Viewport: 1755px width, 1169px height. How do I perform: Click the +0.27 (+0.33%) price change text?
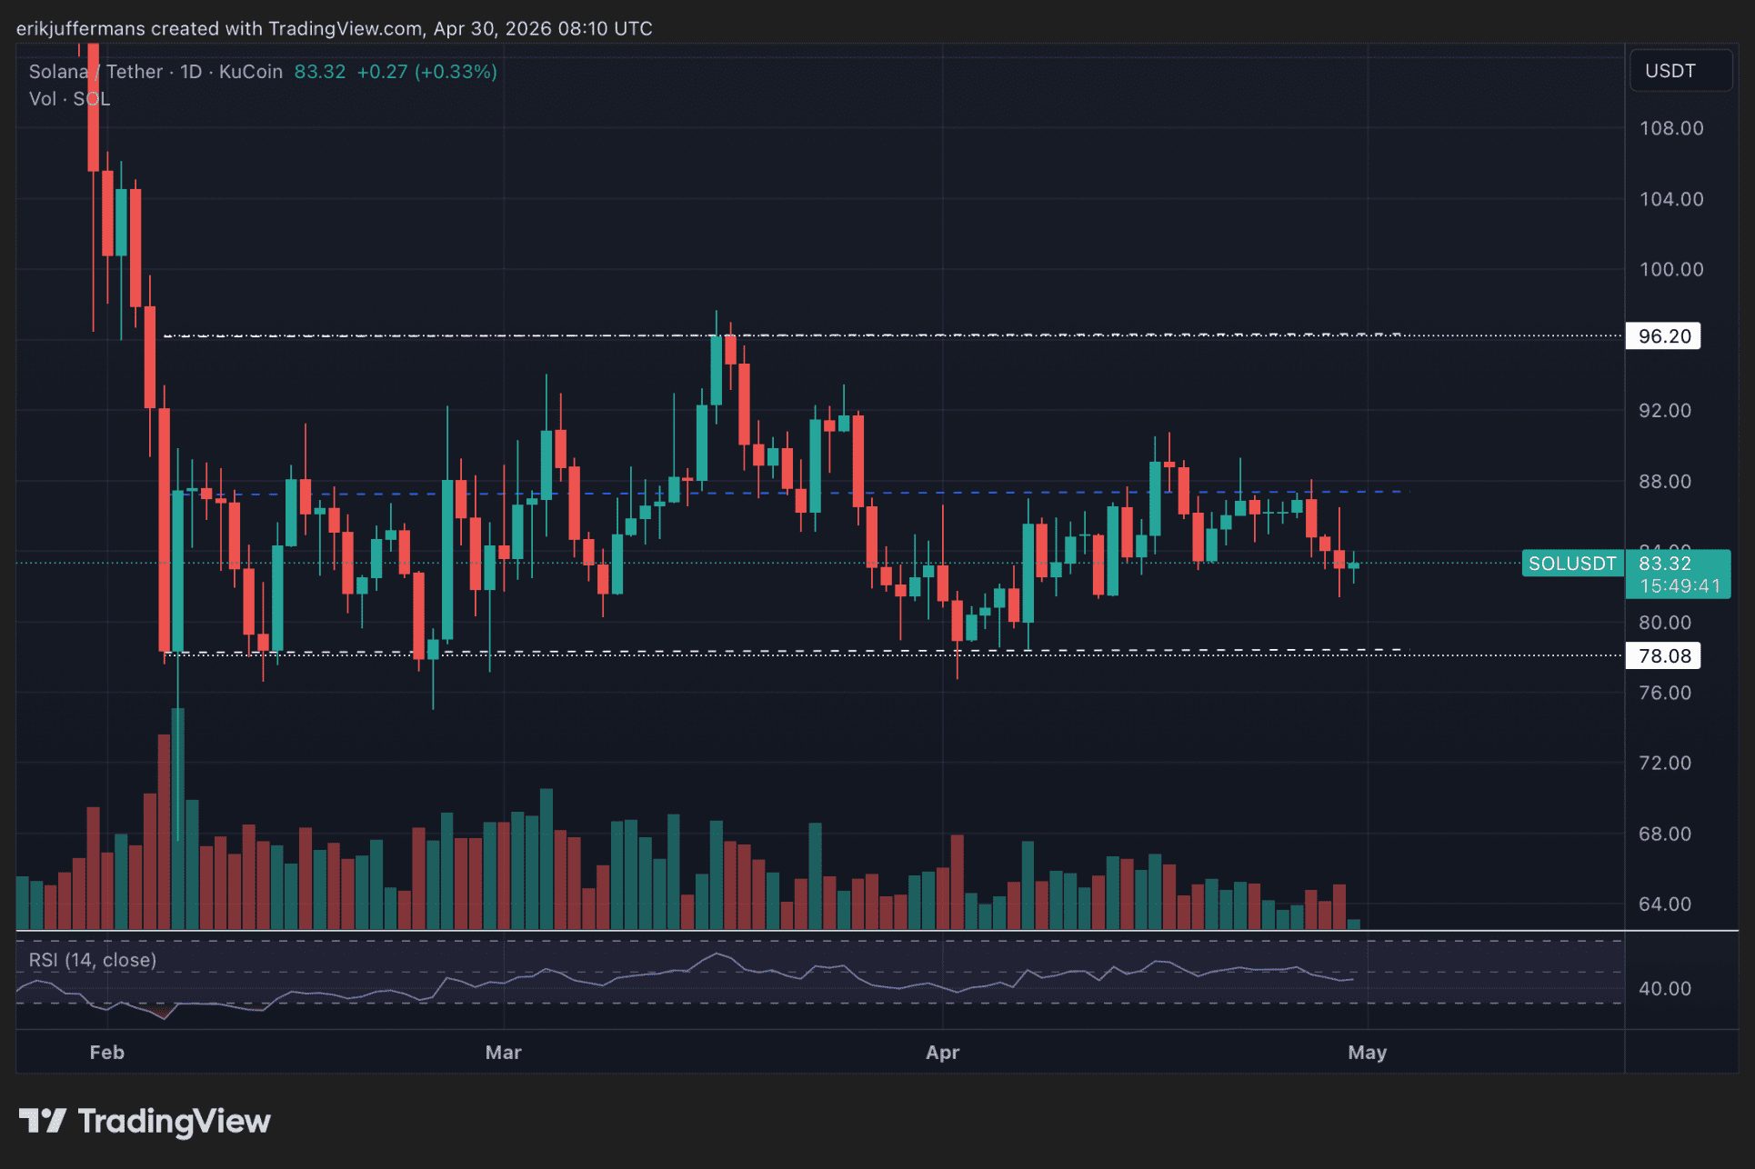pyautogui.click(x=426, y=72)
